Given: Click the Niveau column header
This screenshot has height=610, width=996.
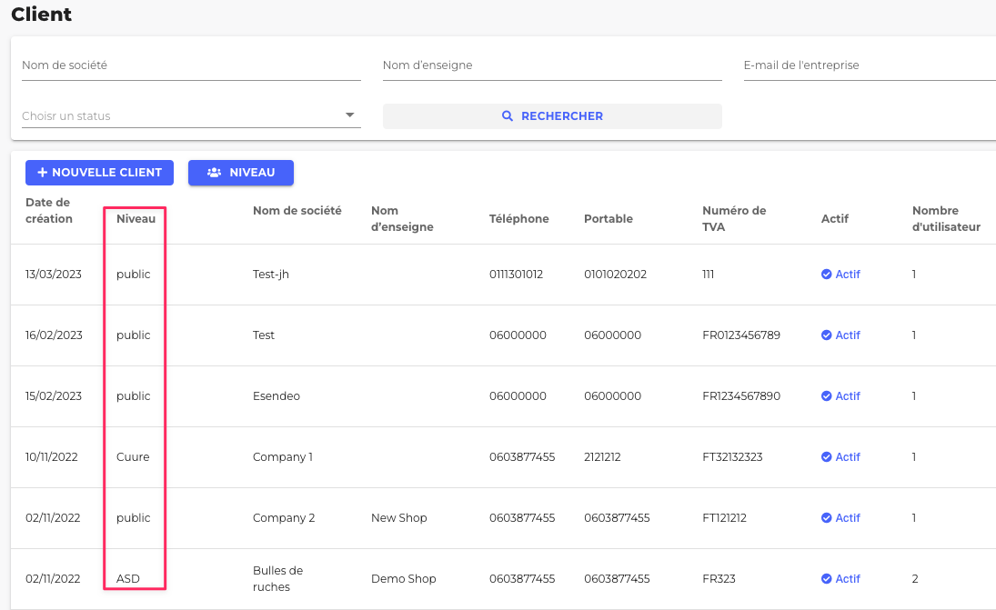Looking at the screenshot, I should click(136, 218).
